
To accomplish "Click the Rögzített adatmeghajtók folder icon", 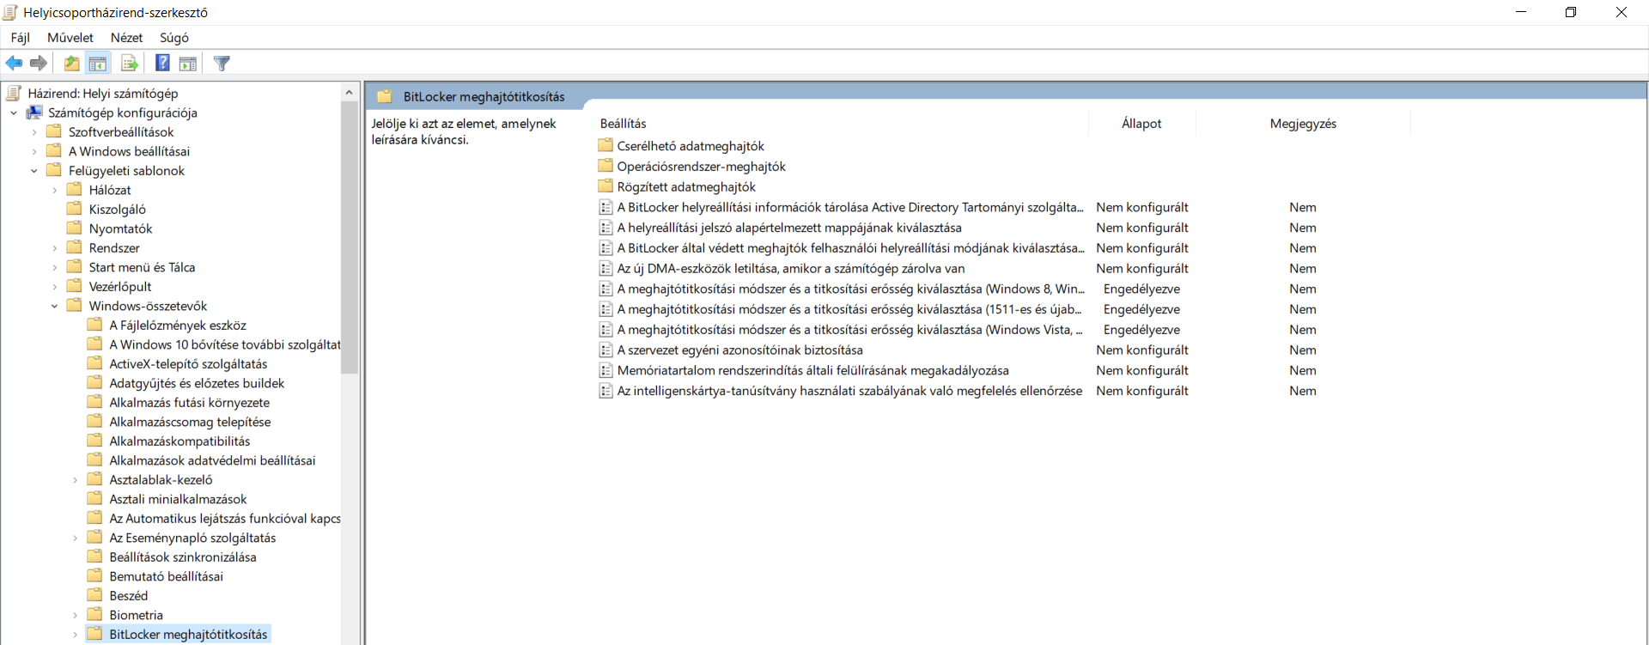I will tap(605, 186).
